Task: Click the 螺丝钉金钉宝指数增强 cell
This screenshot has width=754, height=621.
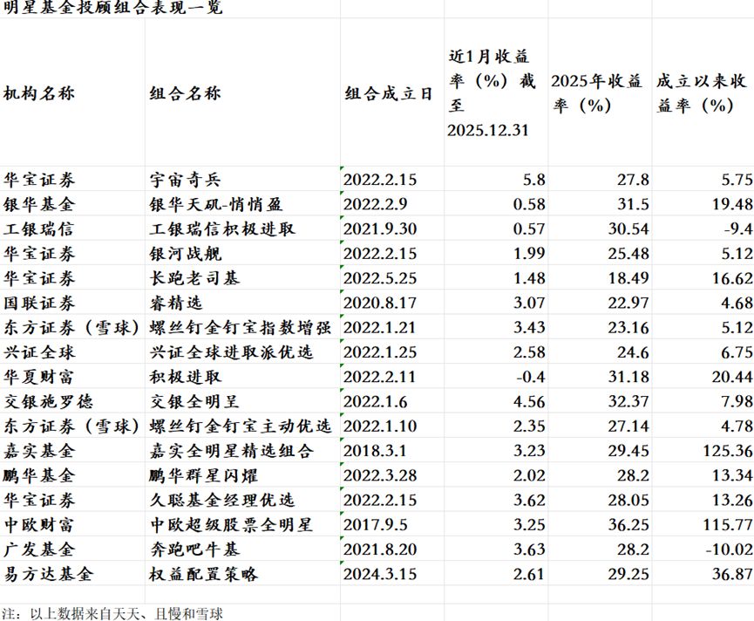Action: coord(241,328)
